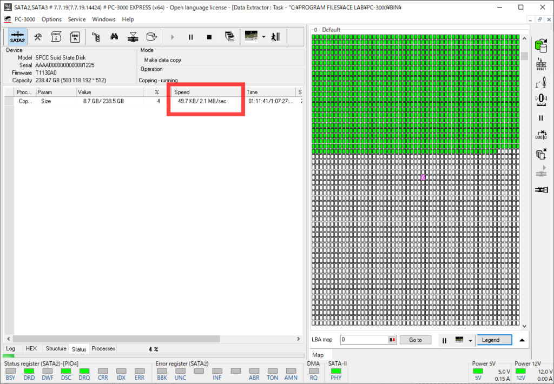
Task: Open the Service menu
Action: coord(77,19)
